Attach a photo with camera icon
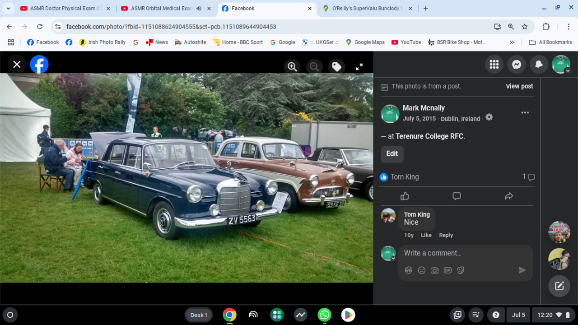The image size is (578, 325). [x=434, y=270]
